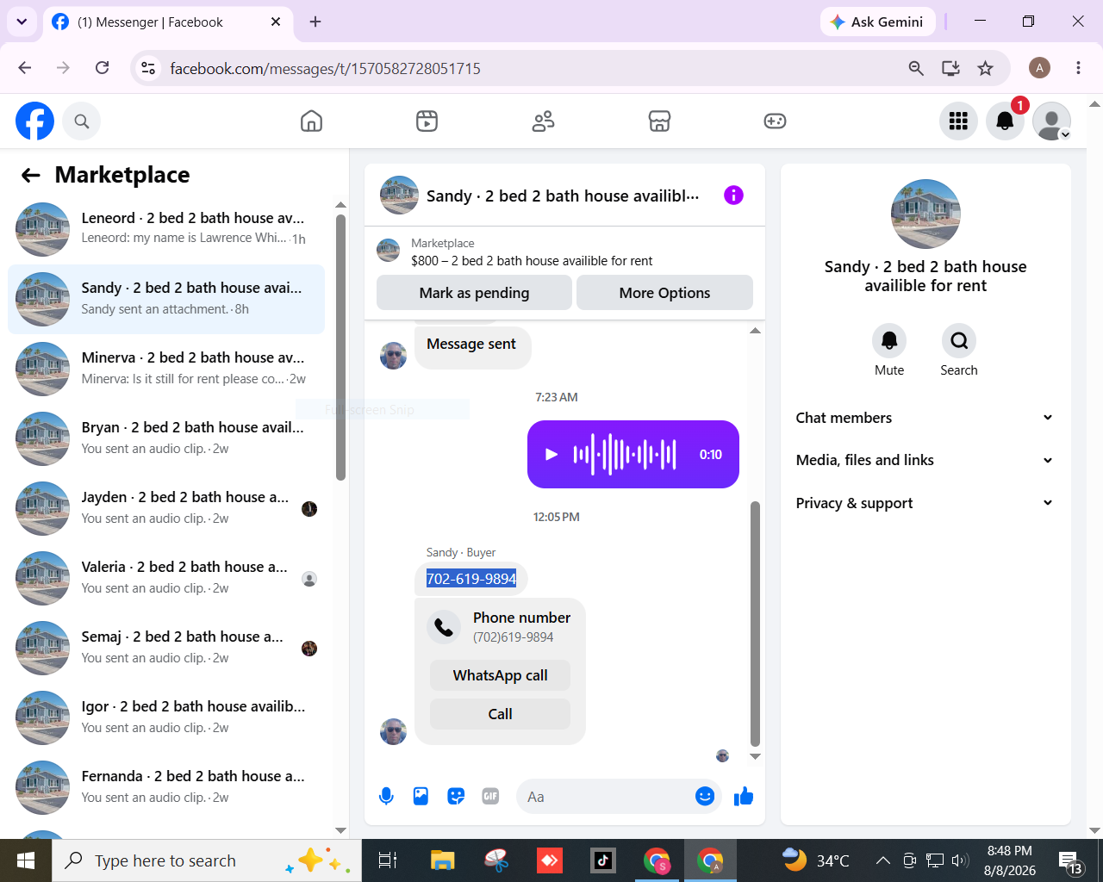Viewport: 1103px width, 882px height.
Task: Open the Marketplace storefront icon
Action: click(x=659, y=121)
